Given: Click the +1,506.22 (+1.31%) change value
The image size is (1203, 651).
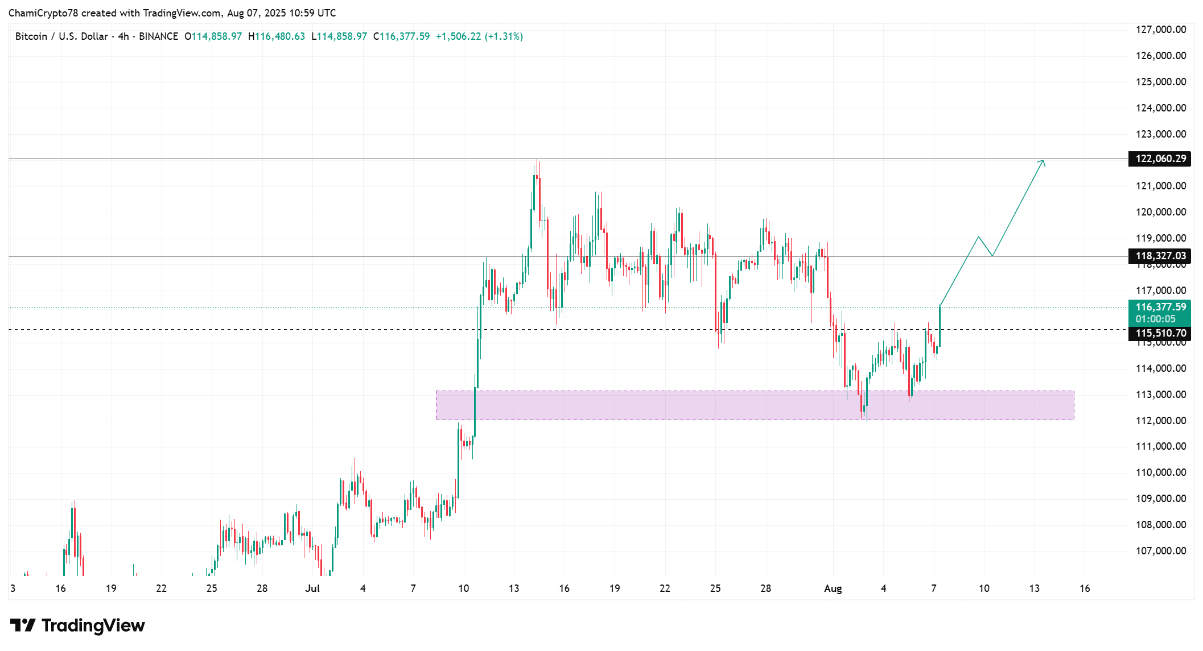Looking at the screenshot, I should click(479, 36).
